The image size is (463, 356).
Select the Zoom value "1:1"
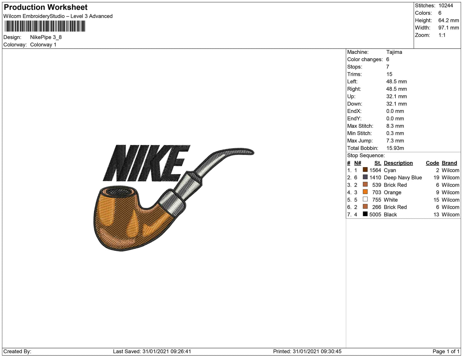[x=442, y=35]
